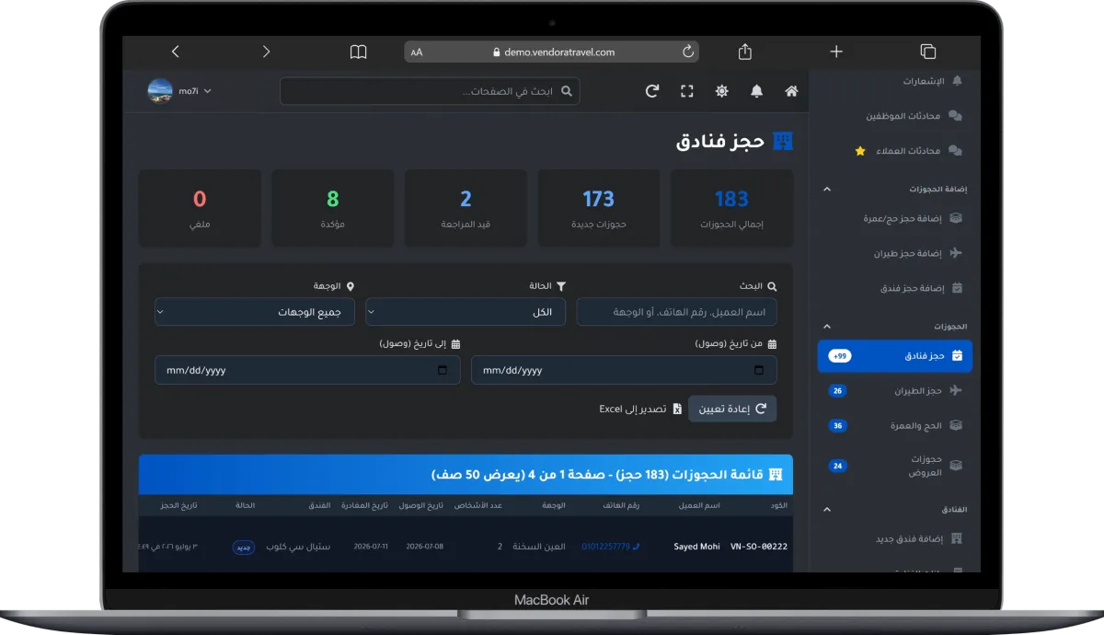Viewport: 1104px width, 635px height.
Task: Go forward with the Safari forward arrow
Action: pos(267,52)
